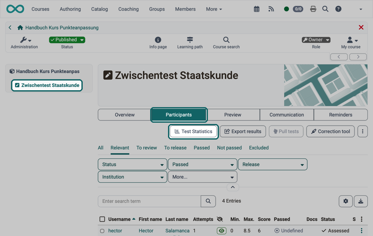Image resolution: width=373 pixels, height=236 pixels.
Task: Collapse the filter section chevron
Action: tap(233, 187)
